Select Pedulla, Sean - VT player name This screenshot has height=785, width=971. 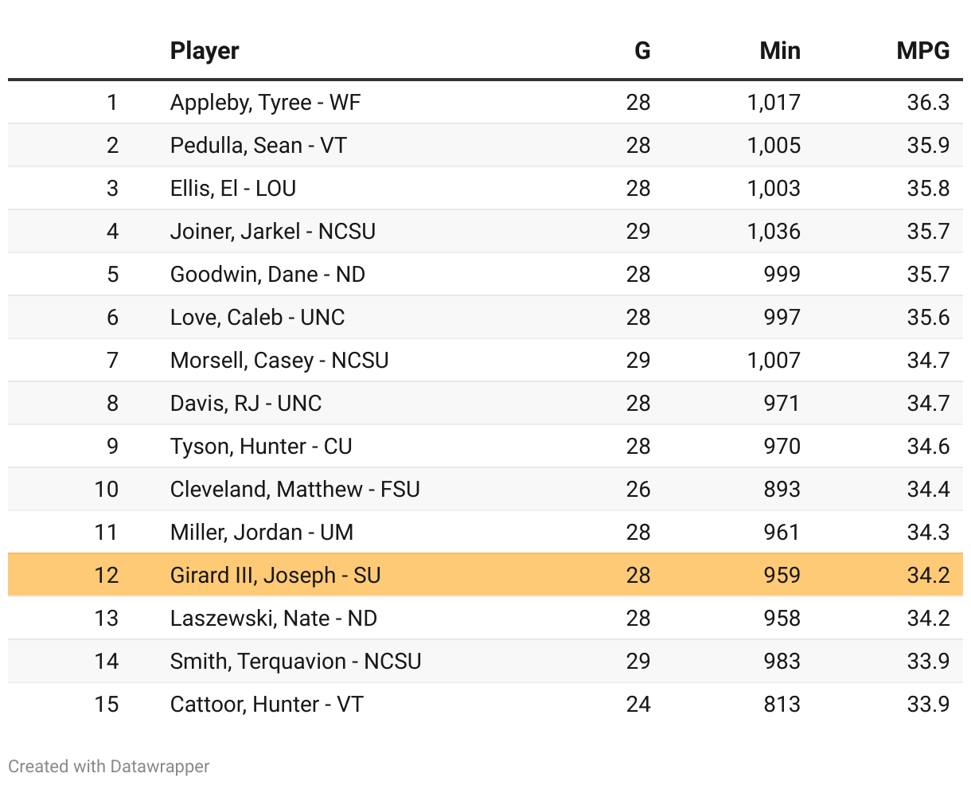point(258,146)
